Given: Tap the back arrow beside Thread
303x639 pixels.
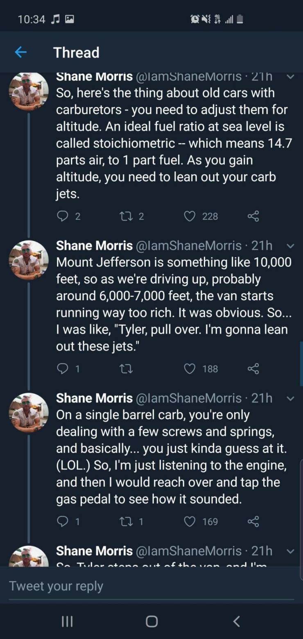Looking at the screenshot, I should 20,52.
